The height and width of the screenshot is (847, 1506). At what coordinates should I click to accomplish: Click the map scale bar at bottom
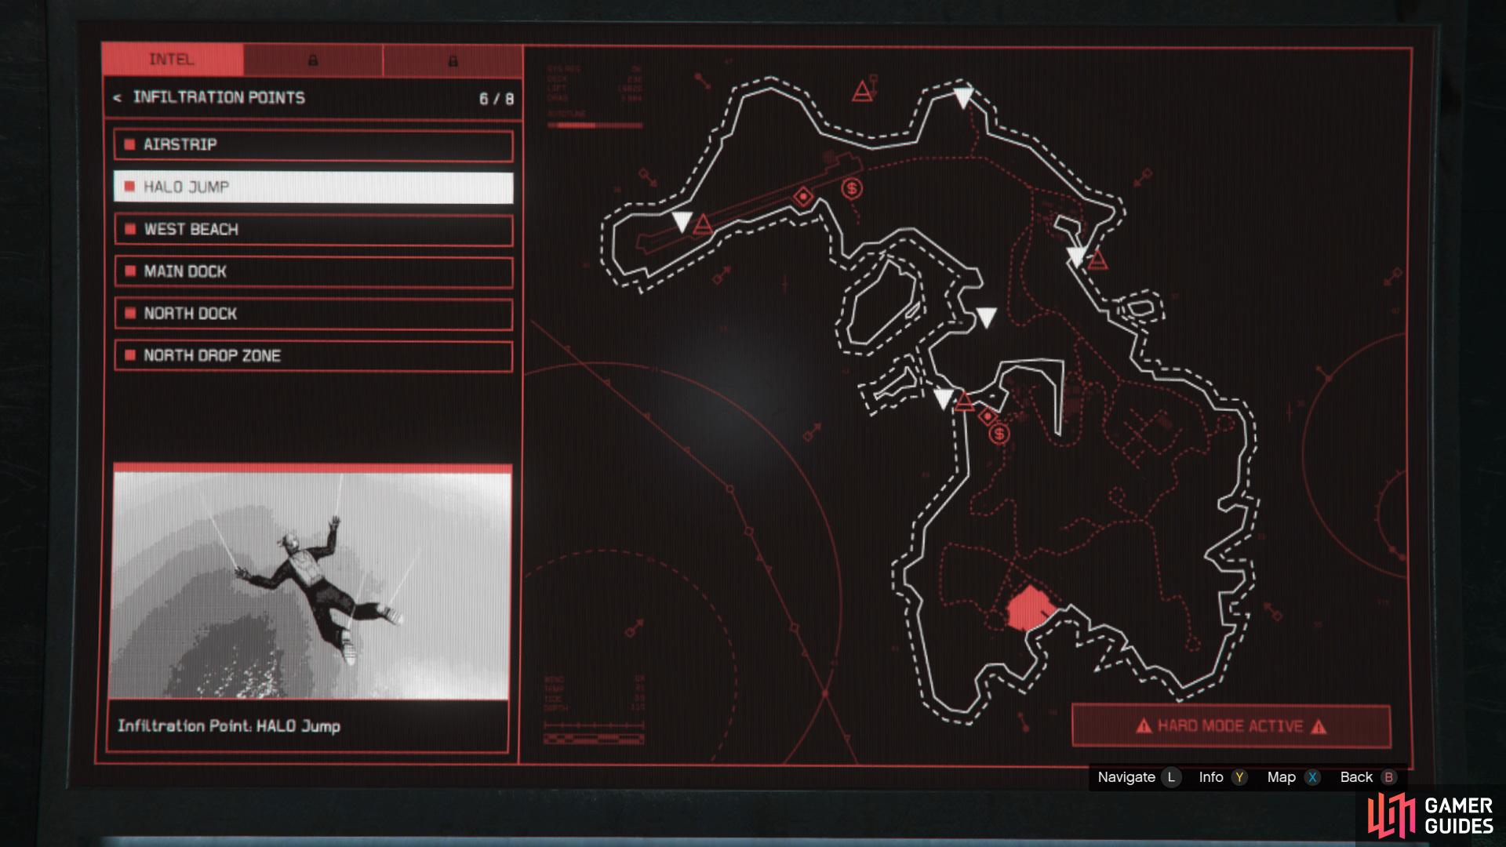click(594, 739)
